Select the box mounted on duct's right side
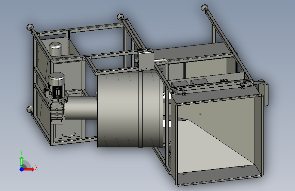 point(264,92)
